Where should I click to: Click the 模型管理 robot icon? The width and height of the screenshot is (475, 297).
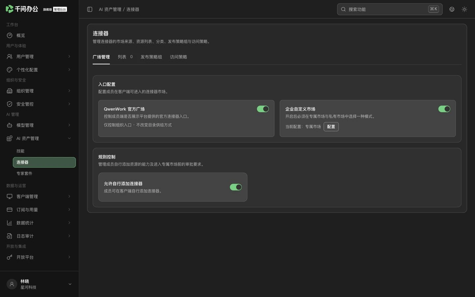10,125
